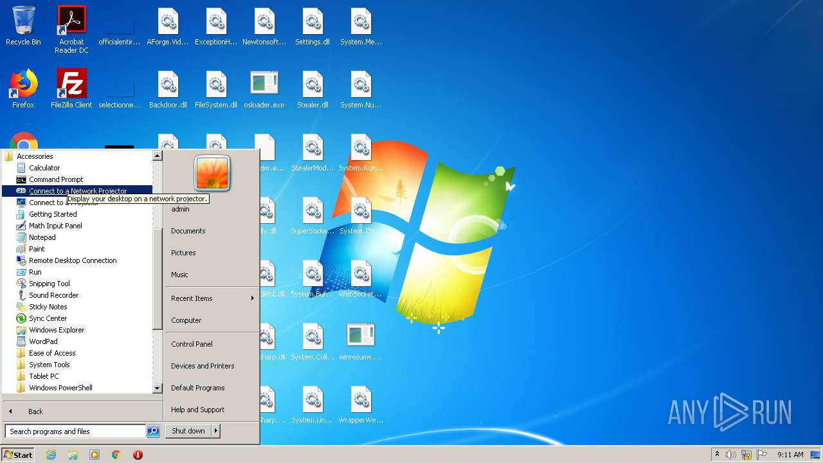Select the Newtonsoft file icon

[264, 26]
